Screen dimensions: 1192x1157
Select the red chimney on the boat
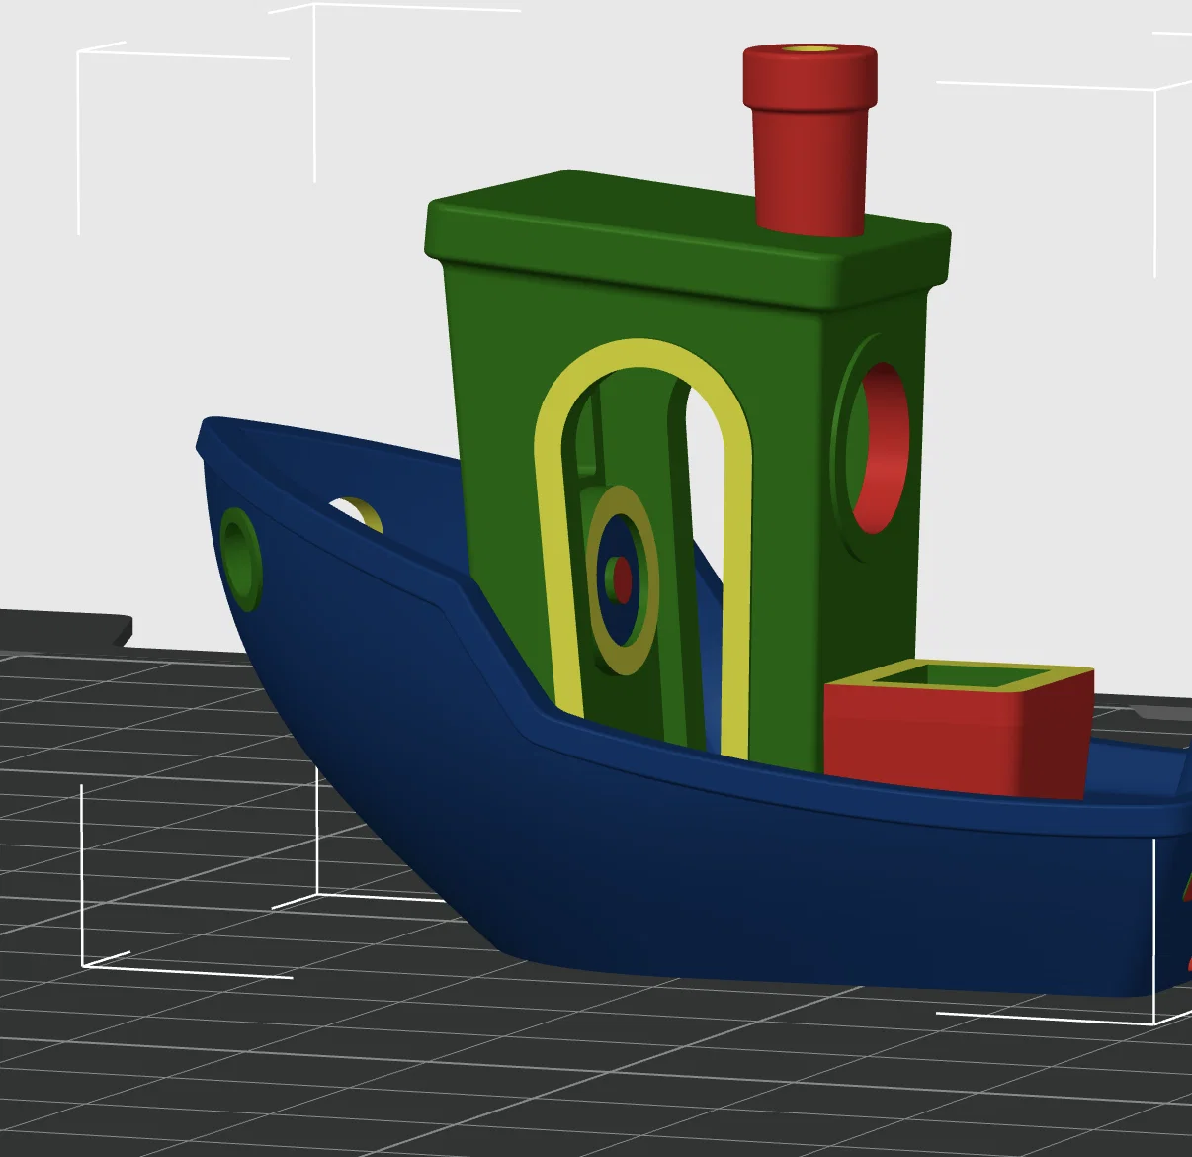(810, 138)
